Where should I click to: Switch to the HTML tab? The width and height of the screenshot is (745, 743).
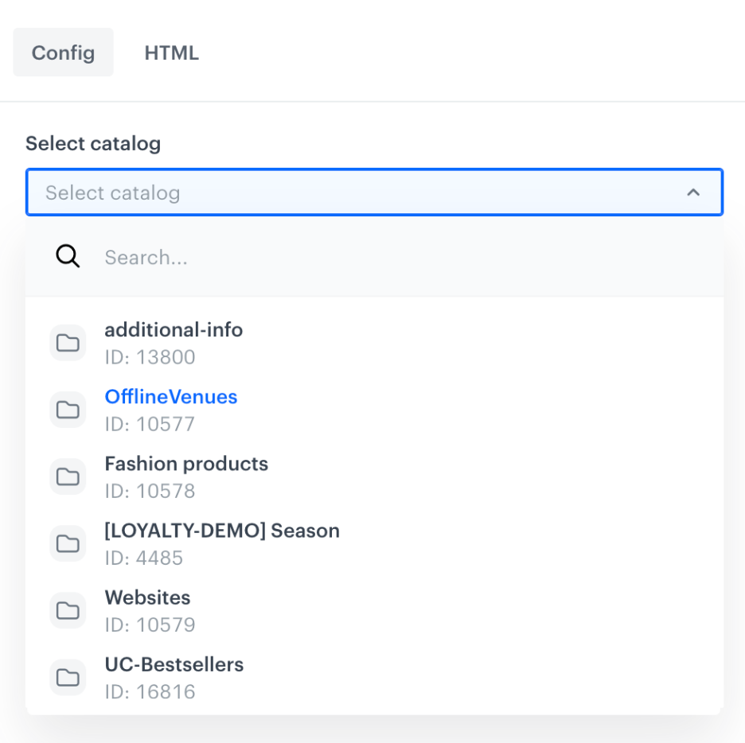(171, 52)
